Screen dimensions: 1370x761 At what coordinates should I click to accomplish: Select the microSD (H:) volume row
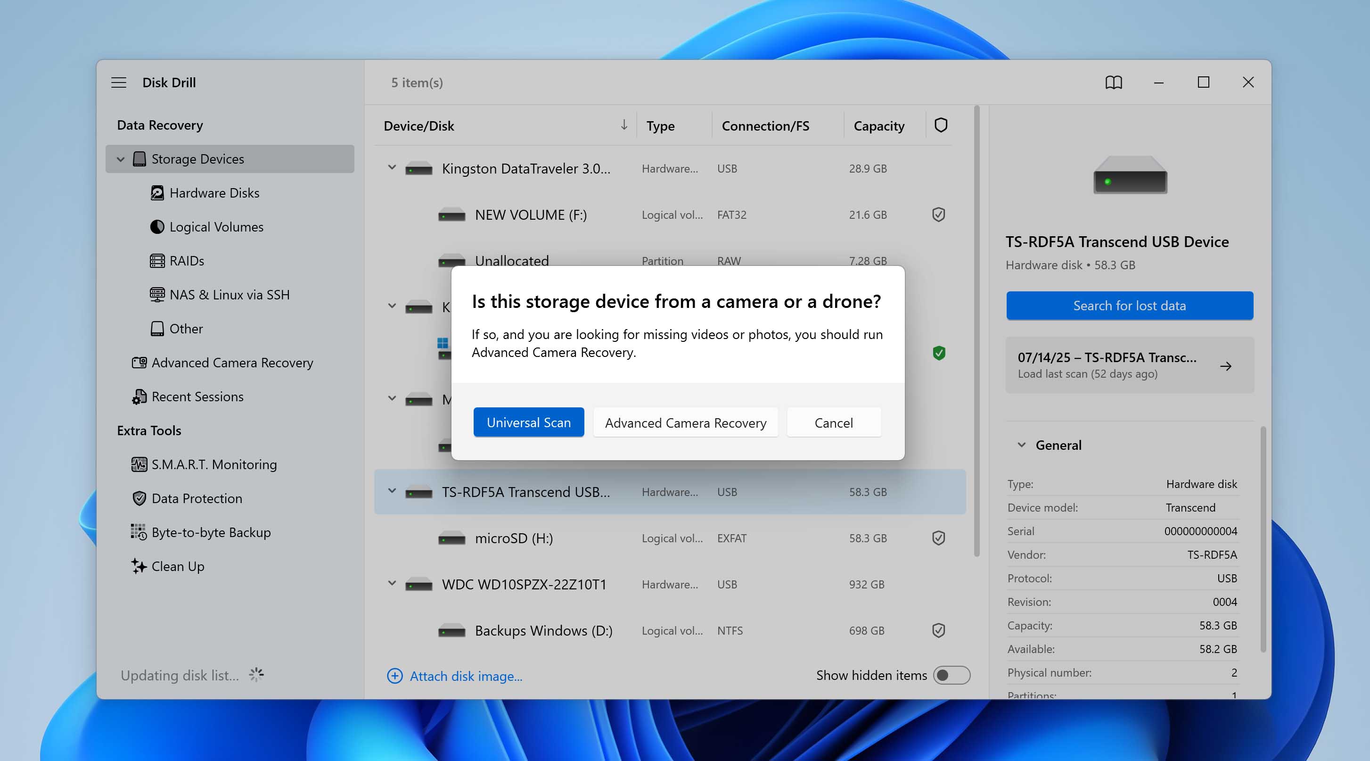pyautogui.click(x=670, y=538)
